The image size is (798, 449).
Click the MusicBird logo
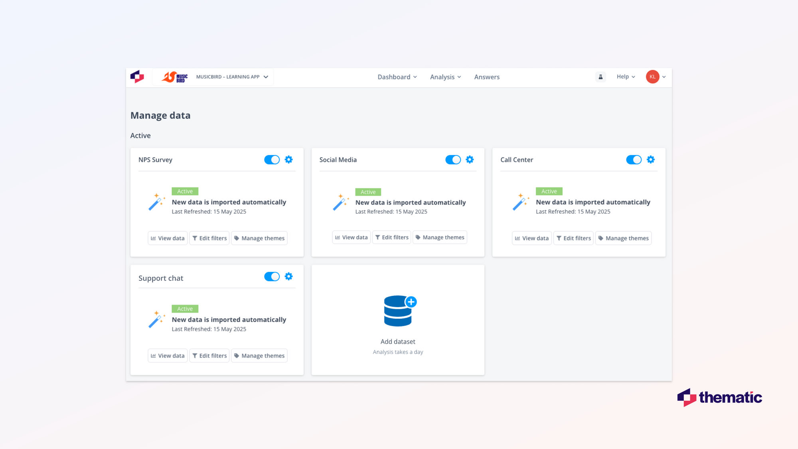175,77
